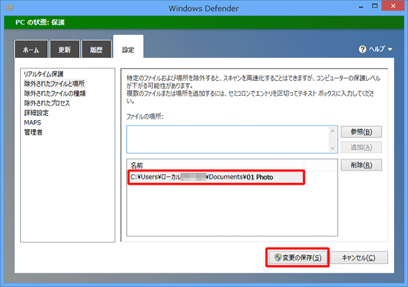
Task: Select the Documents¥01 Photo path entry
Action: pos(216,177)
